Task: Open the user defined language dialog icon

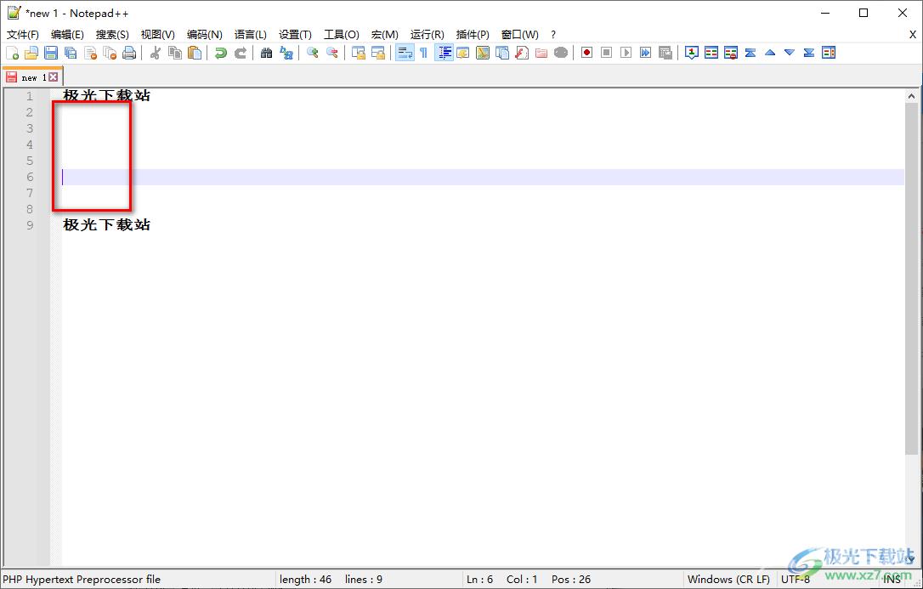Action: click(463, 53)
